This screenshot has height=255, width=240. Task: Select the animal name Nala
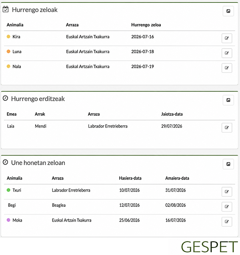click(17, 67)
